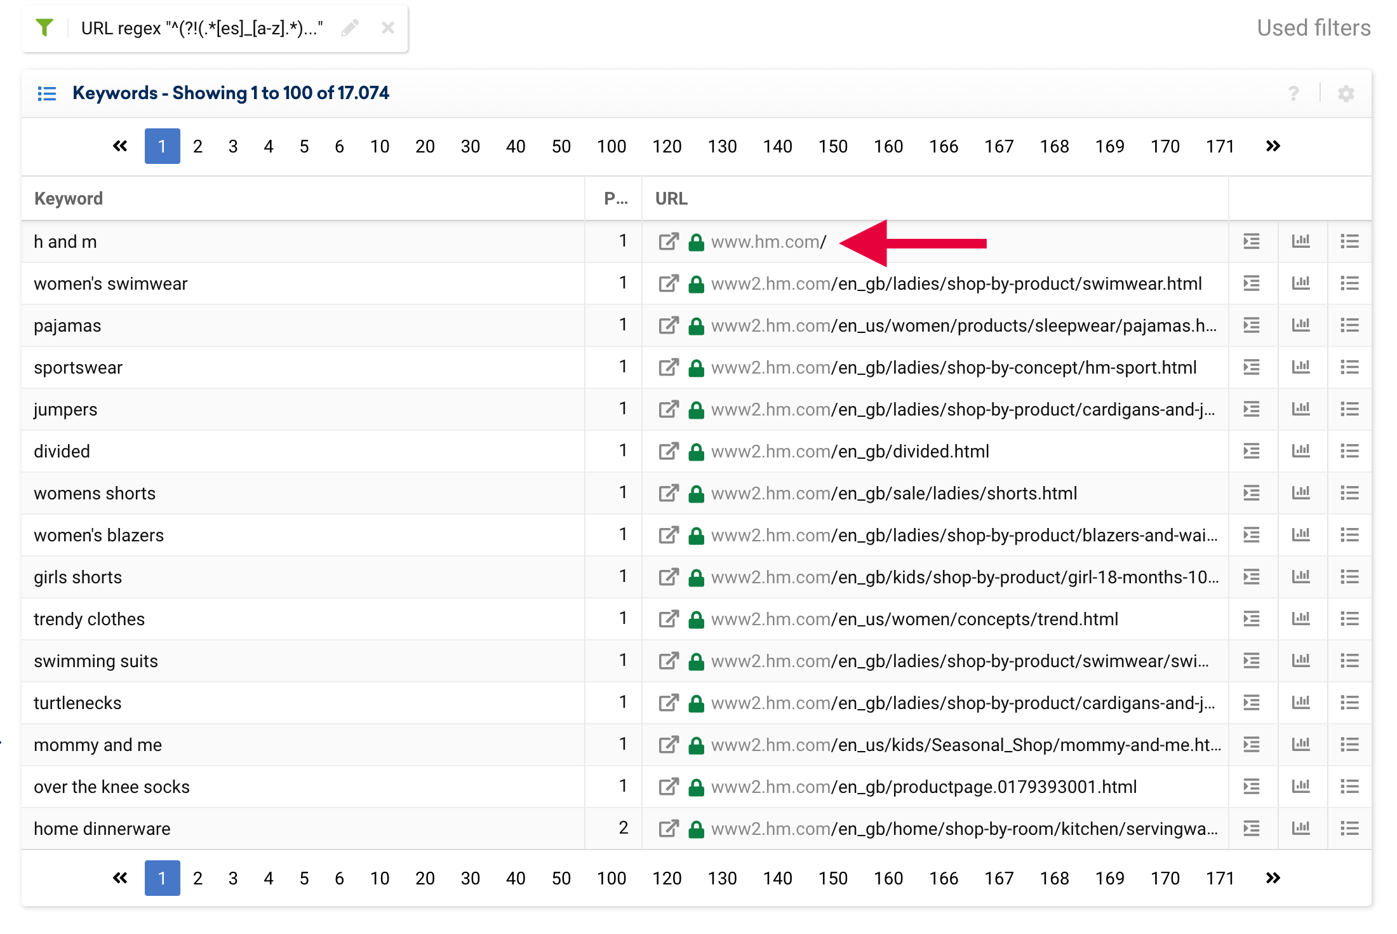Screen dimensions: 1397x934
Task: Edit the URL regex filter with the pencil icon
Action: click(x=350, y=28)
